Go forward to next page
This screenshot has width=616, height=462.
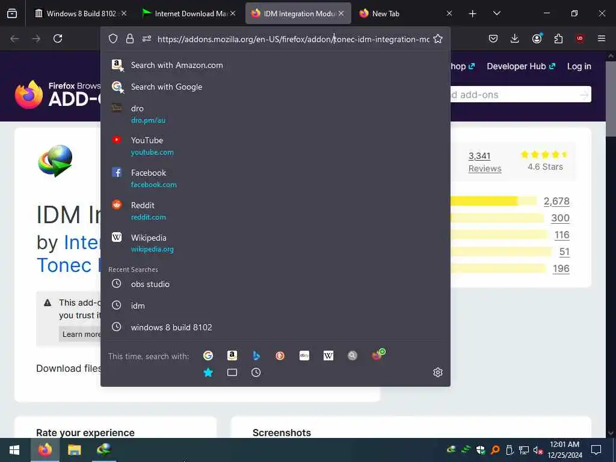click(x=36, y=38)
